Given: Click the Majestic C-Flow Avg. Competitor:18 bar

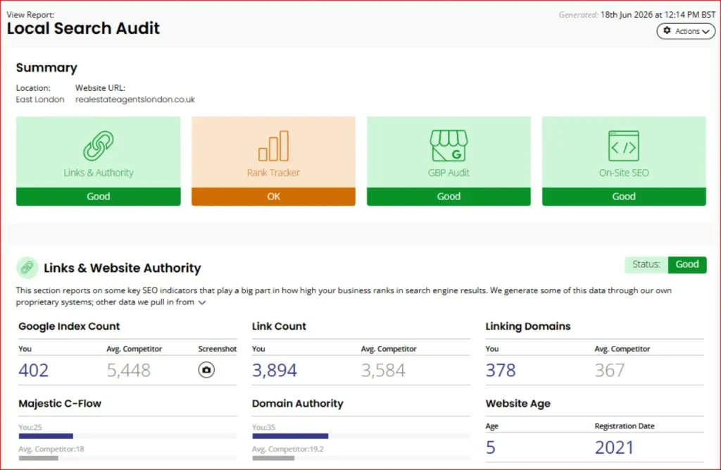Looking at the screenshot, I should click(x=39, y=458).
